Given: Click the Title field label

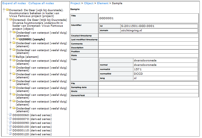Looking at the screenshot, I should [73, 16].
